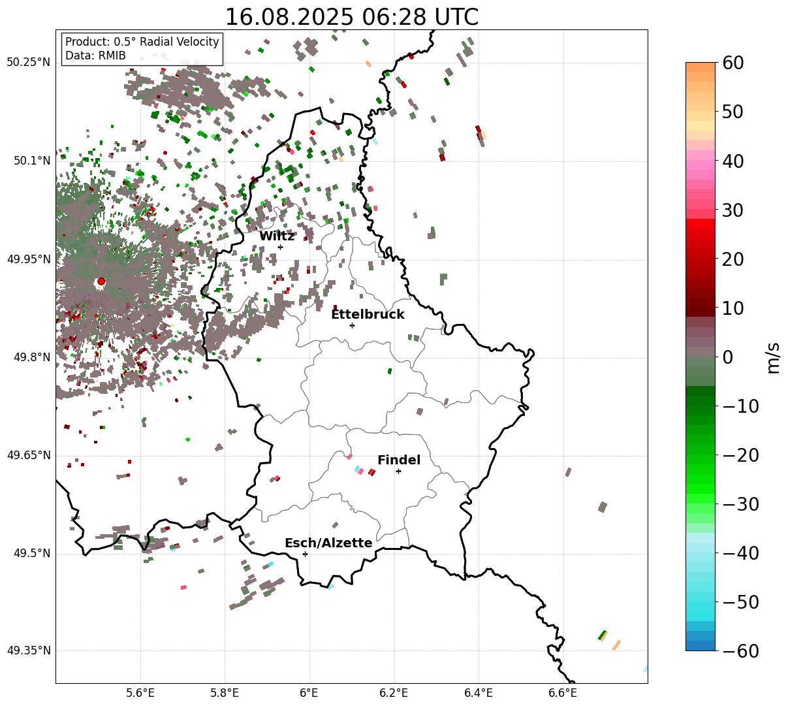Click the Product: 0.5° Radial Velocity label
Screen dimensions: 788x706
coord(142,42)
